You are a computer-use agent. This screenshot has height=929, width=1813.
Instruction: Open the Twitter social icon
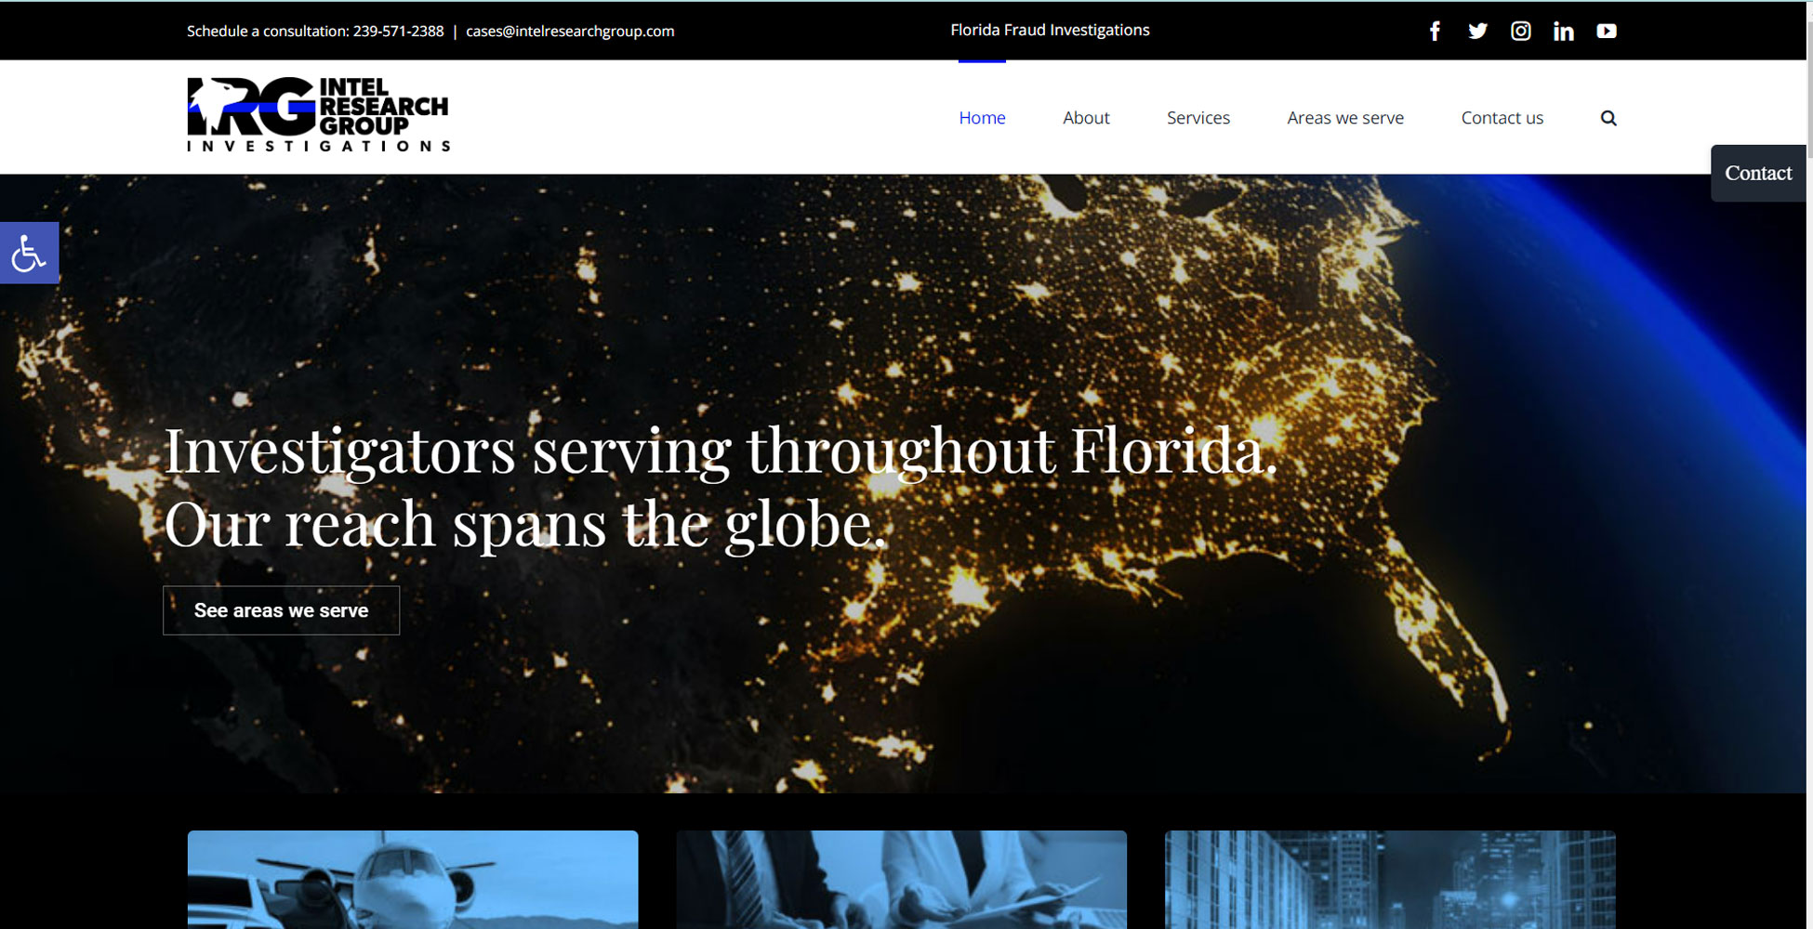(x=1477, y=32)
